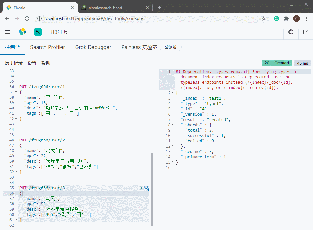Image resolution: width=313 pixels, height=230 pixels.
Task: Open the 设置 console settings
Action: (x=32, y=63)
